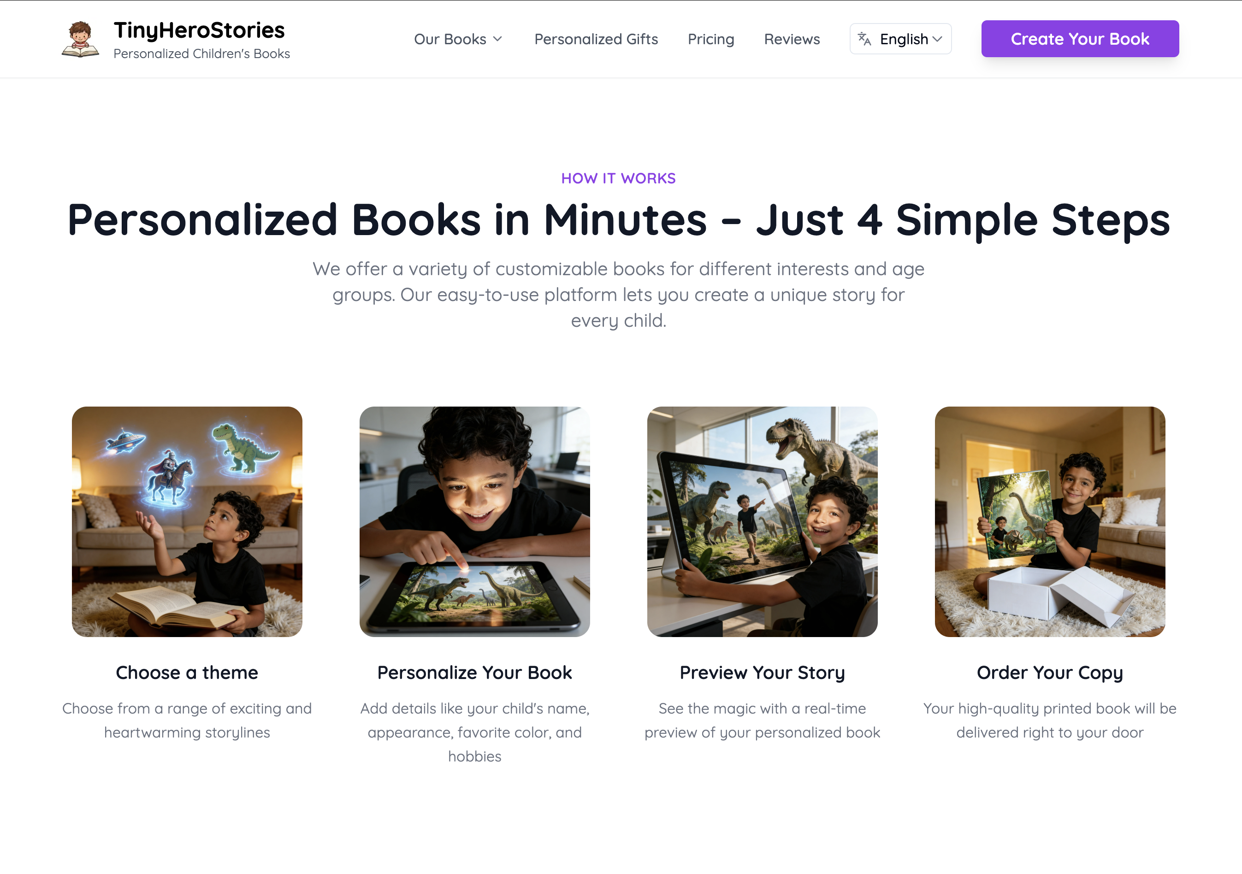Select the Choose a theme image

187,521
